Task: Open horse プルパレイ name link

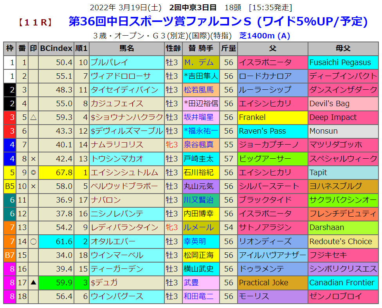Action: click(109, 62)
